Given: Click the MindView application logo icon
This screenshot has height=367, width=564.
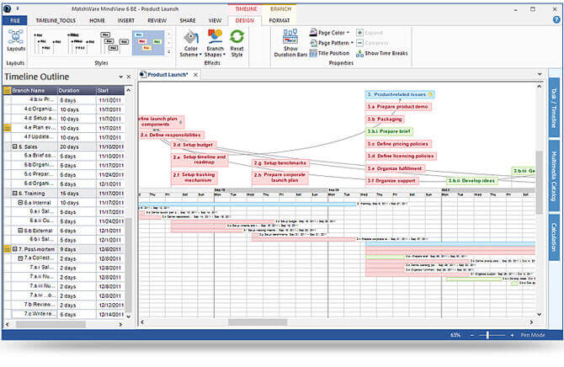Looking at the screenshot, I should 7,8.
